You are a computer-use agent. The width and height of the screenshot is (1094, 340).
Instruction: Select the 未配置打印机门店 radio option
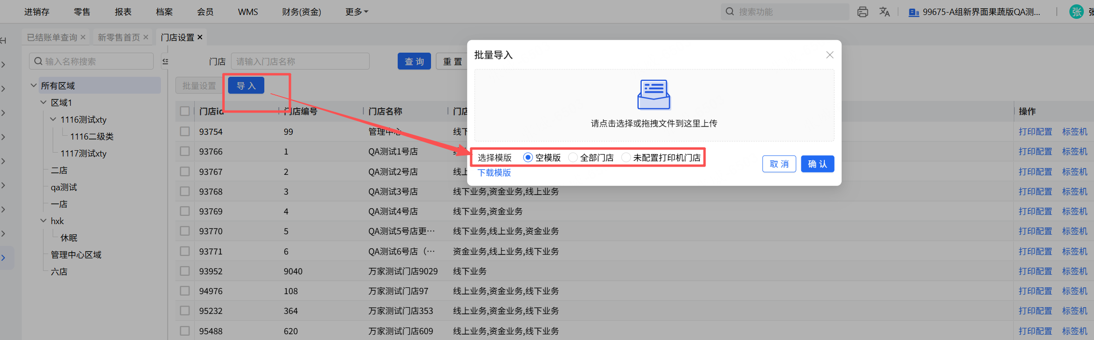[x=626, y=157]
